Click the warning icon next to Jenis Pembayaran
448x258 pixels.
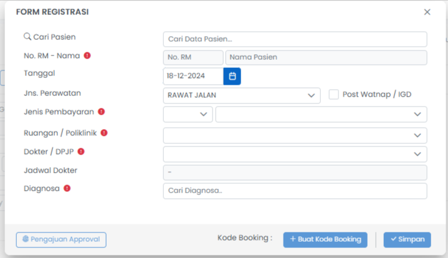pyautogui.click(x=101, y=112)
